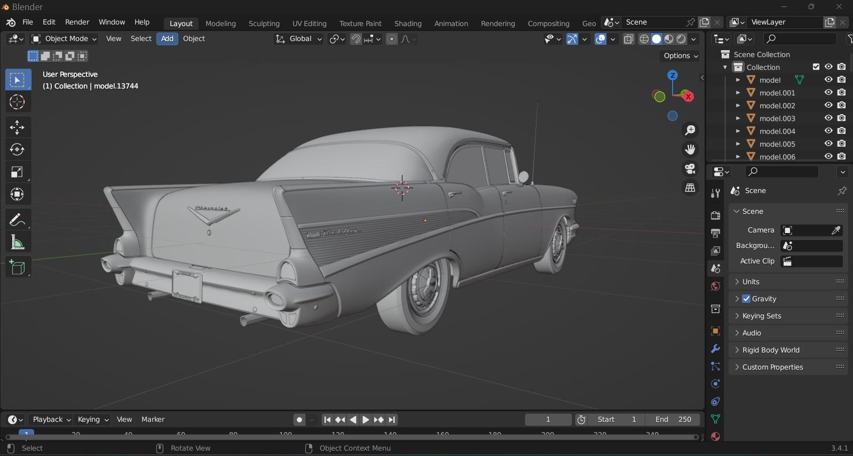The image size is (853, 456).
Task: Expand the Units panel
Action: [788, 282]
